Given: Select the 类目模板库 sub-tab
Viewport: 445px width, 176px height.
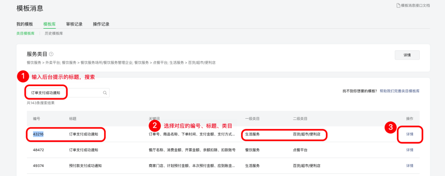Looking at the screenshot, I should tap(25, 33).
